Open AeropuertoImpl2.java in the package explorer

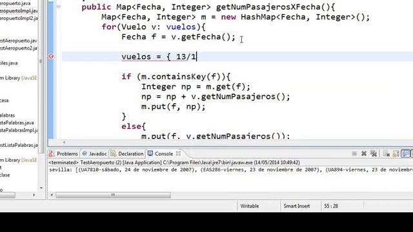(x=19, y=19)
